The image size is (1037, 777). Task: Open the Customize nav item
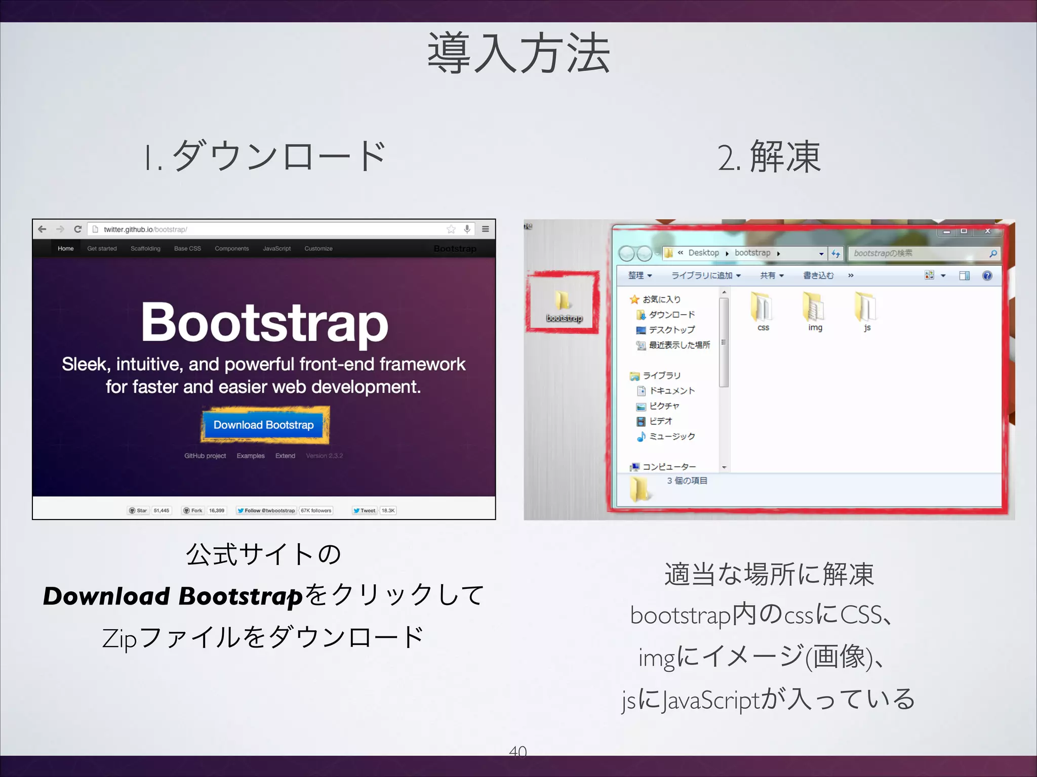[318, 248]
